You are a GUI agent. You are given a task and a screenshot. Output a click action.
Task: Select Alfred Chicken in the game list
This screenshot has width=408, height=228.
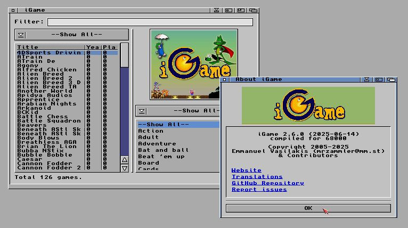tap(67, 70)
